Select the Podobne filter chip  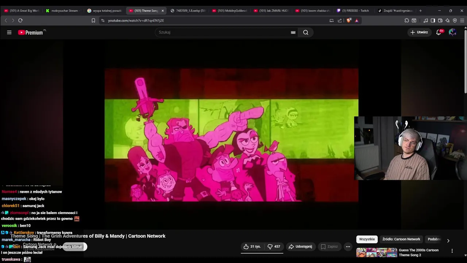(434, 239)
